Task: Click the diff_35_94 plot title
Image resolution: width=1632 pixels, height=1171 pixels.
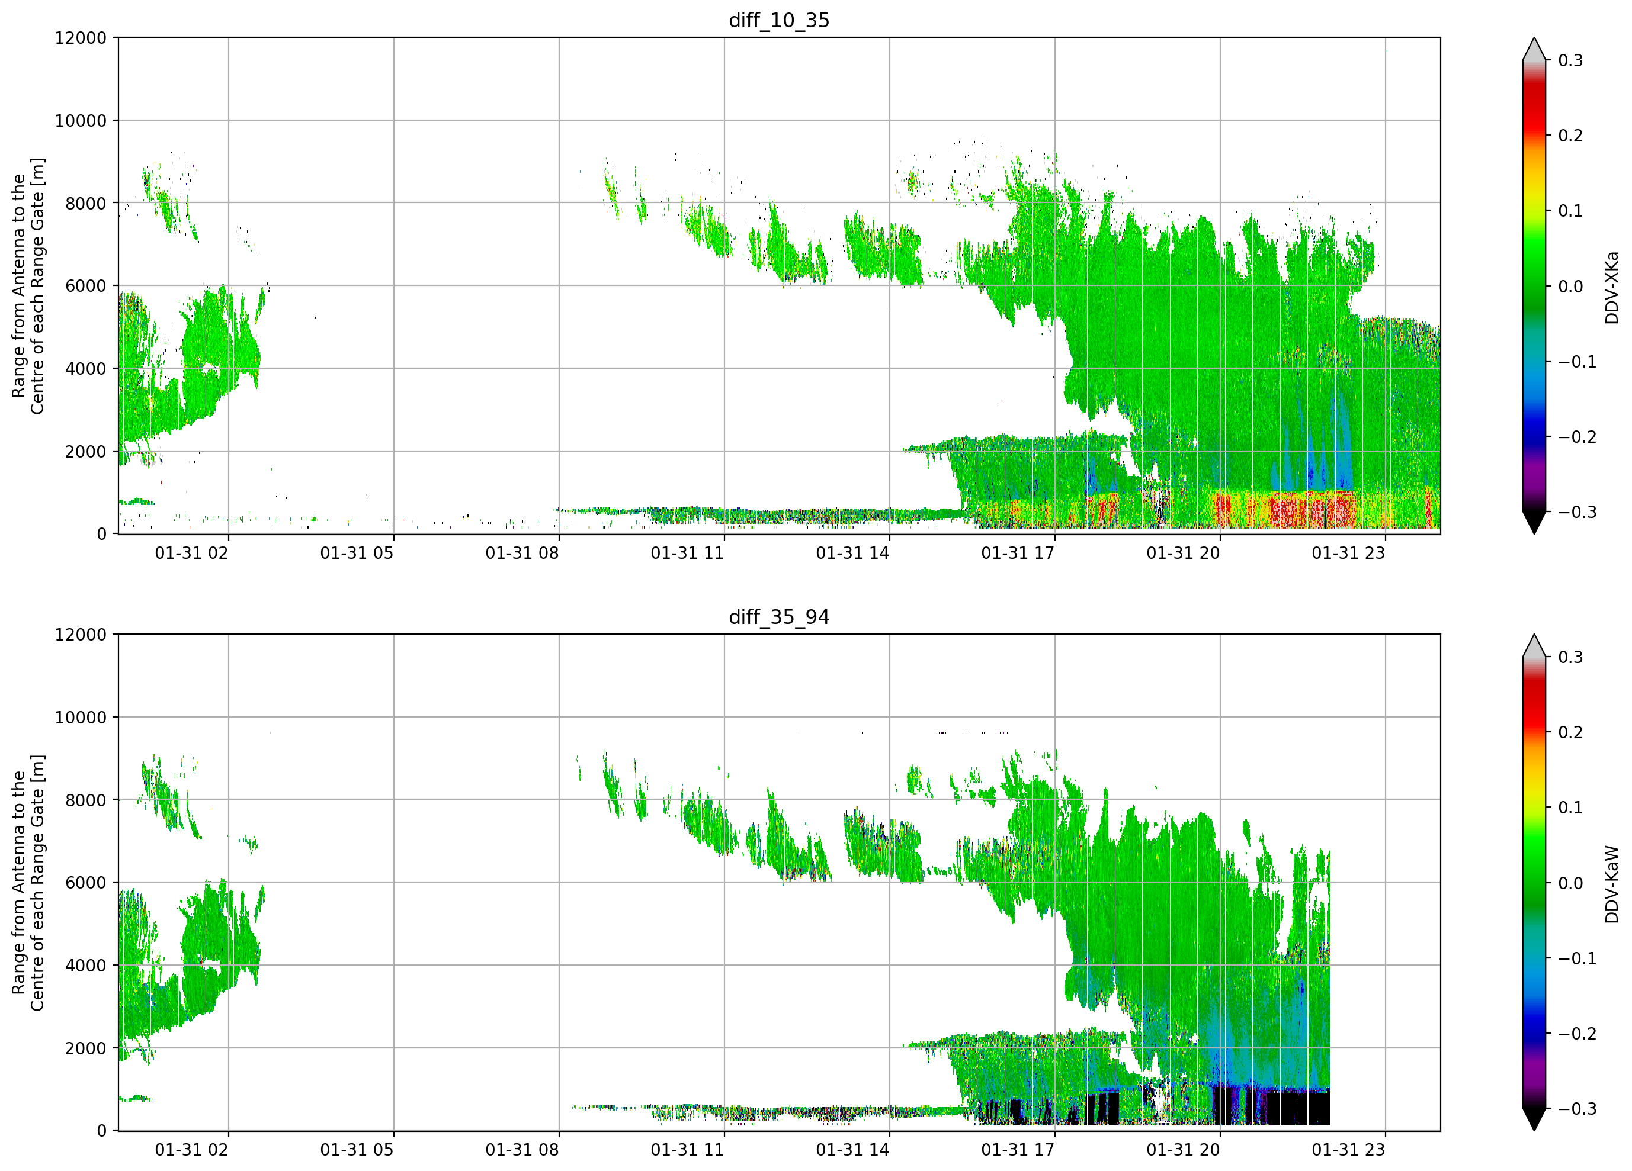Action: (780, 617)
